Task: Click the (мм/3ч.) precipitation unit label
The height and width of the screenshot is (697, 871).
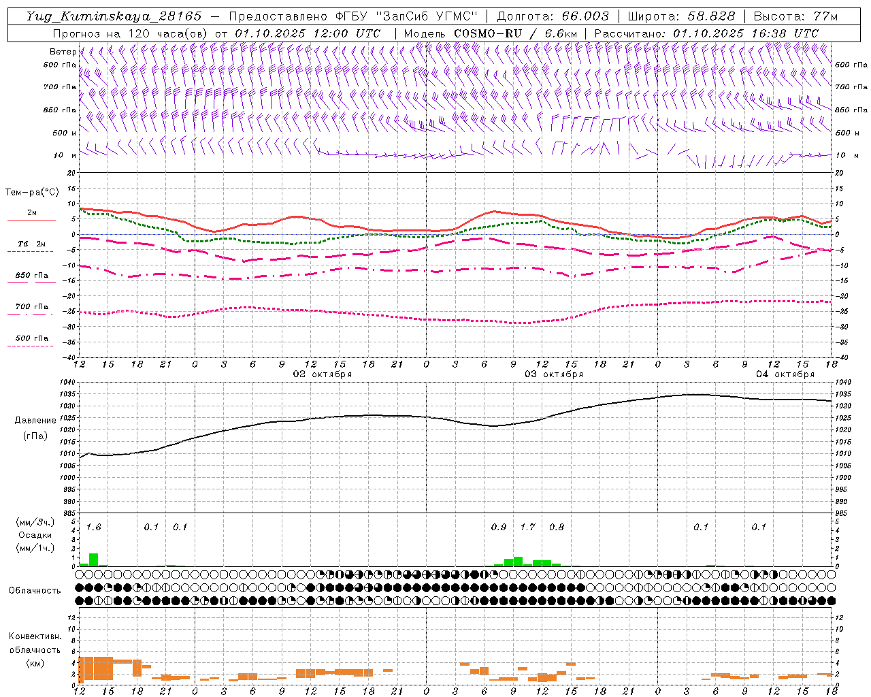Action: point(35,522)
